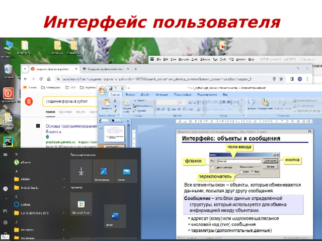Open the File menu in PyCharm window

click(159, 59)
